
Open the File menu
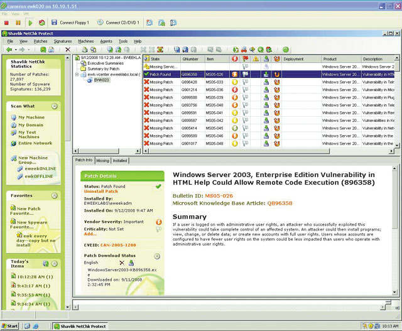[10, 41]
